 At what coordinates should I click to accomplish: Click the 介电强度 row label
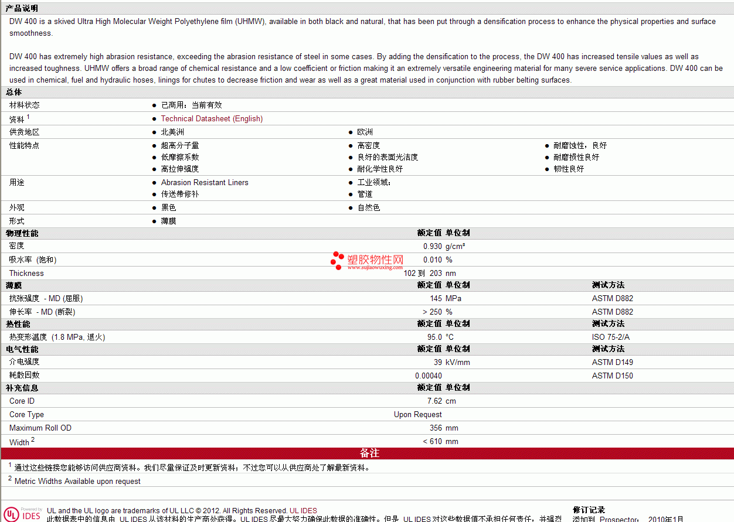[25, 362]
